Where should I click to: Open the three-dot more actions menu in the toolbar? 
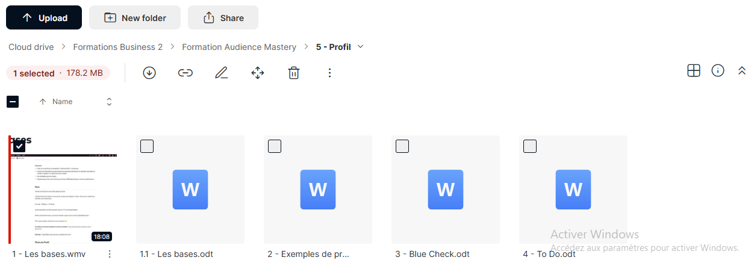tap(329, 73)
